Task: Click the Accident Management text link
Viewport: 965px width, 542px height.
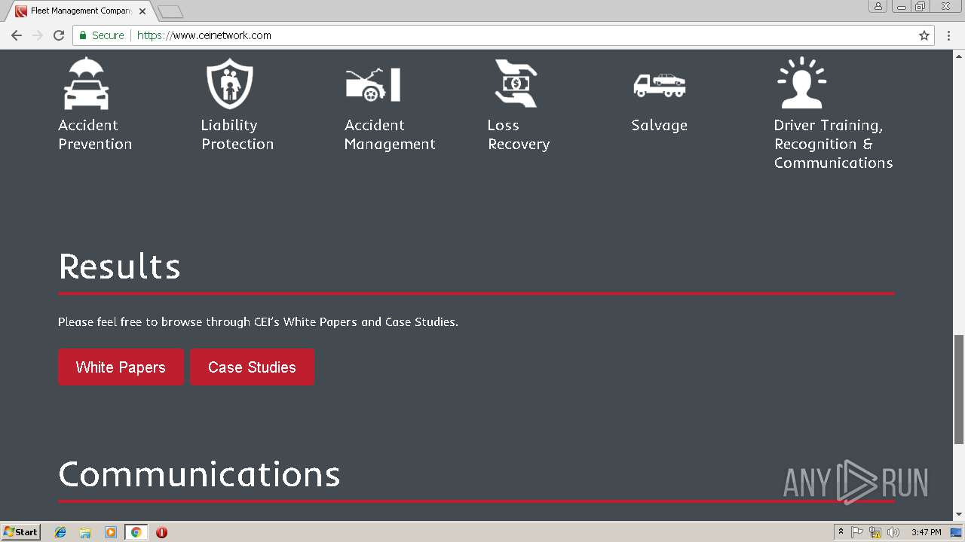Action: (x=390, y=135)
